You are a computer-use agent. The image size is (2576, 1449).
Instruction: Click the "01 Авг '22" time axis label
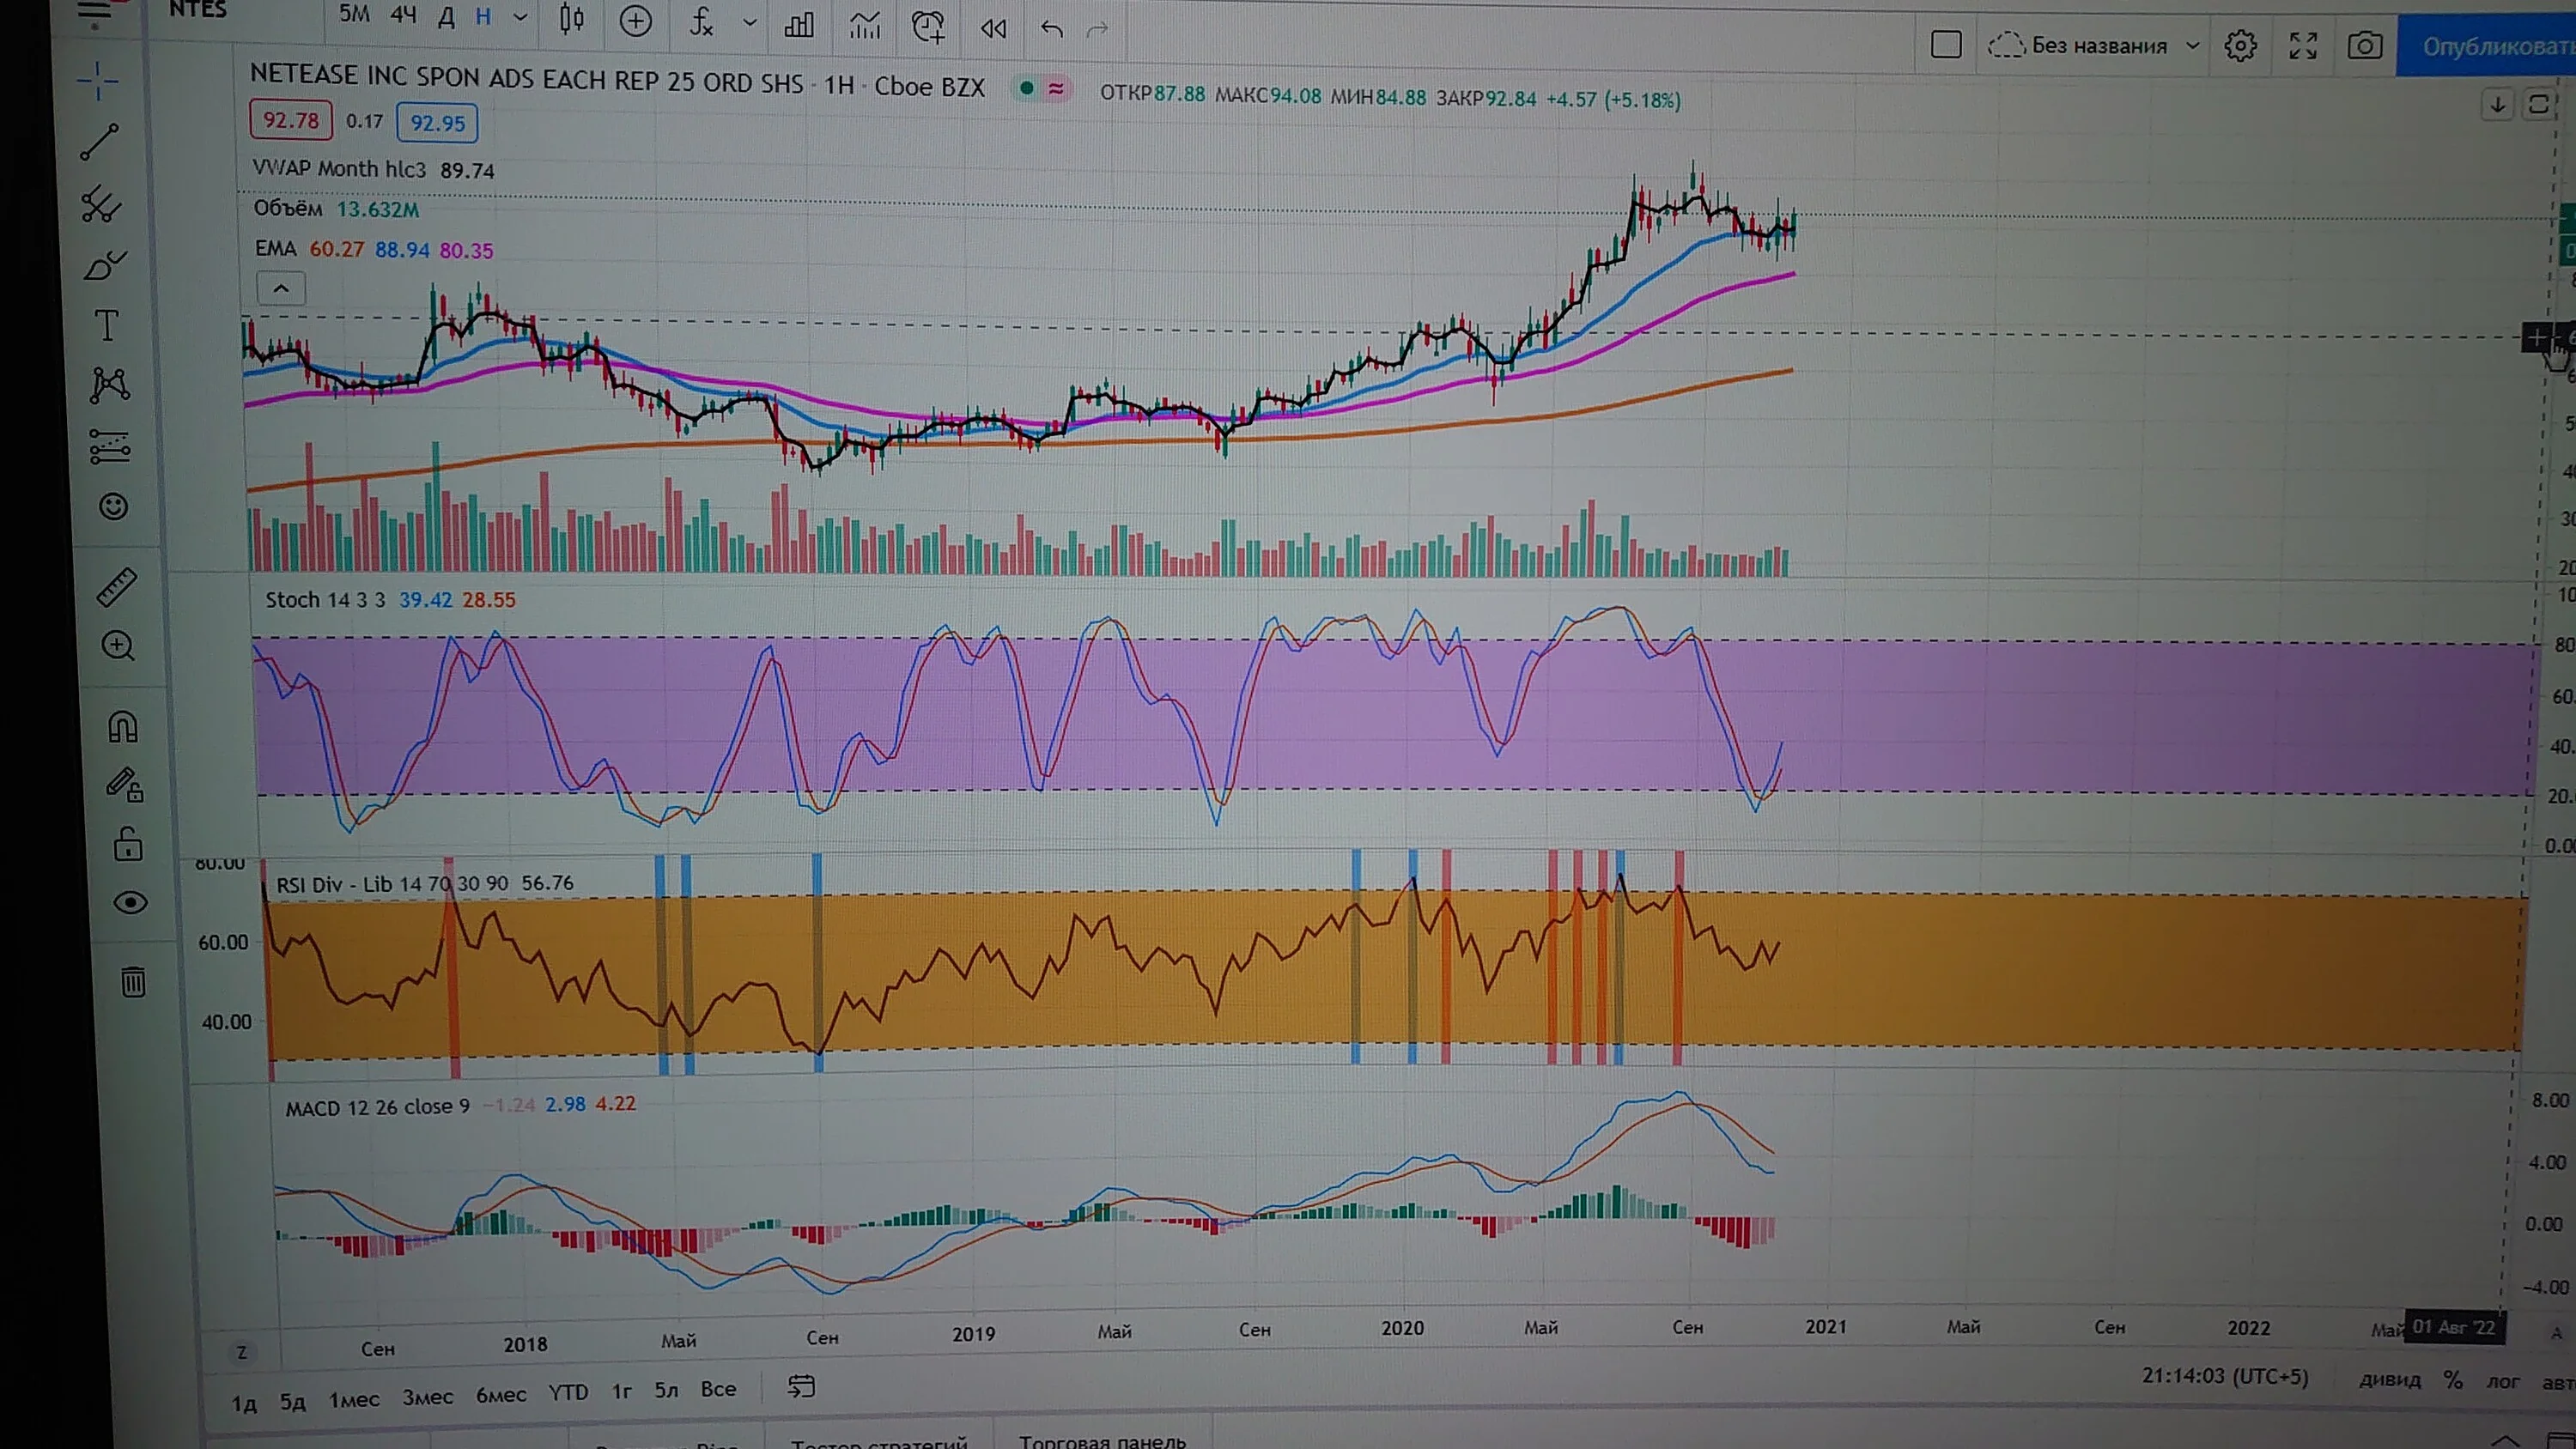2454,1327
